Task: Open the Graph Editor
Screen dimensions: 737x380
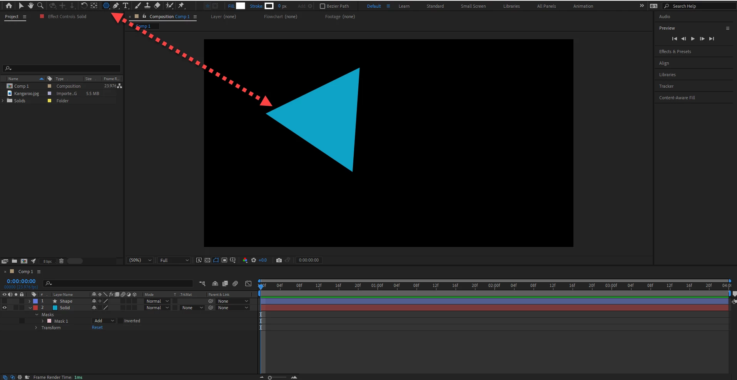Action: click(x=248, y=284)
